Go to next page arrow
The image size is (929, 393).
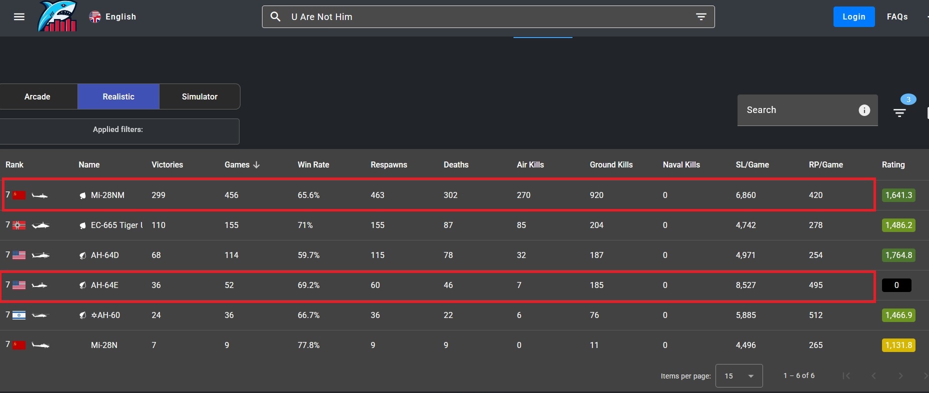900,376
